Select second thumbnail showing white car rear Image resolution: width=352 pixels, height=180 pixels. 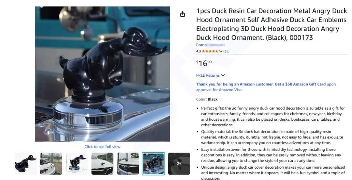tap(51, 163)
